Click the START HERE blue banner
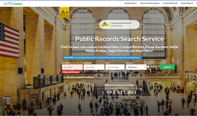 tap(102, 57)
